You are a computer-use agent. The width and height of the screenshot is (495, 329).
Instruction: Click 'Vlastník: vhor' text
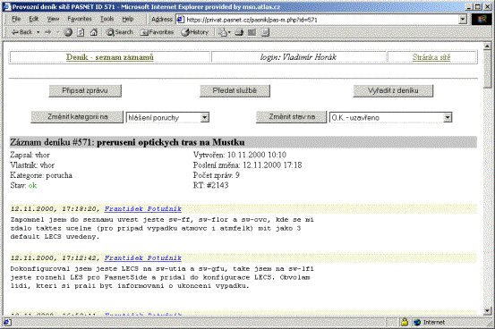tap(32, 165)
